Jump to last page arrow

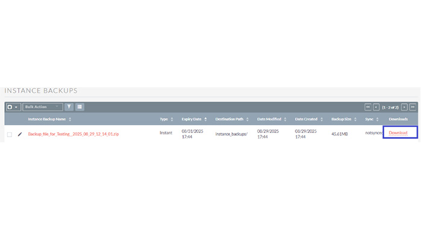pyautogui.click(x=412, y=107)
